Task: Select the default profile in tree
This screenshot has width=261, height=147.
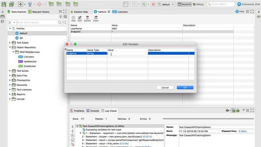Action: click(x=21, y=33)
